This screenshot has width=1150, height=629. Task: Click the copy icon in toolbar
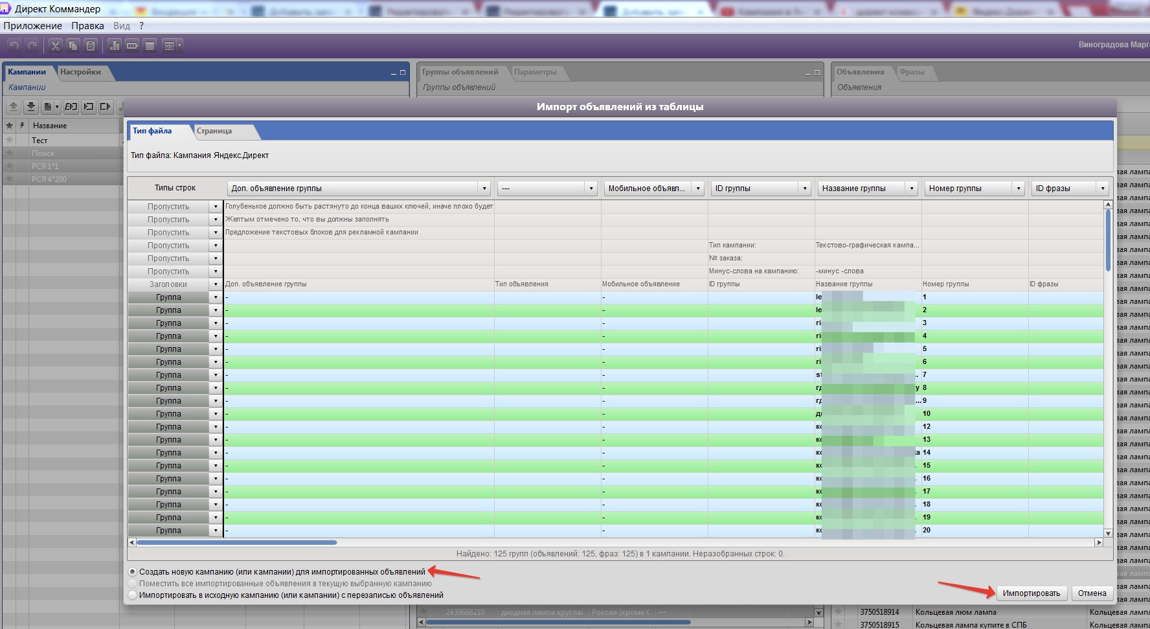73,45
